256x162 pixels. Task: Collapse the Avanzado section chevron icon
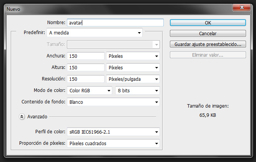[x=22, y=116]
